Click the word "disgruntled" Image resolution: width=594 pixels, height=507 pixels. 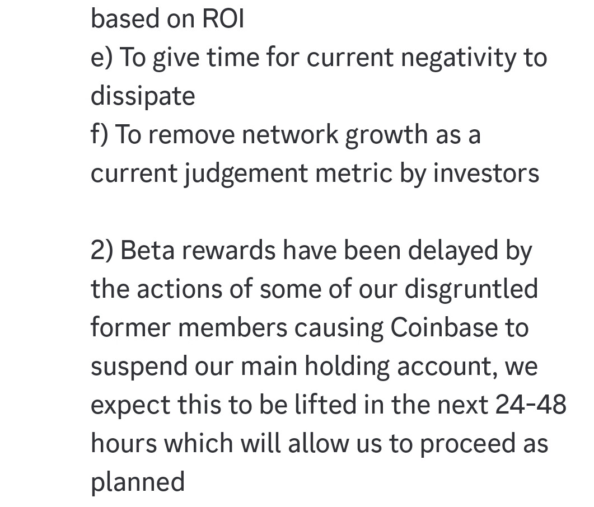471,289
